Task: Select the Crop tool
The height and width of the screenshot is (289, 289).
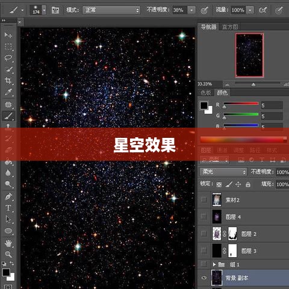Action: click(x=8, y=81)
